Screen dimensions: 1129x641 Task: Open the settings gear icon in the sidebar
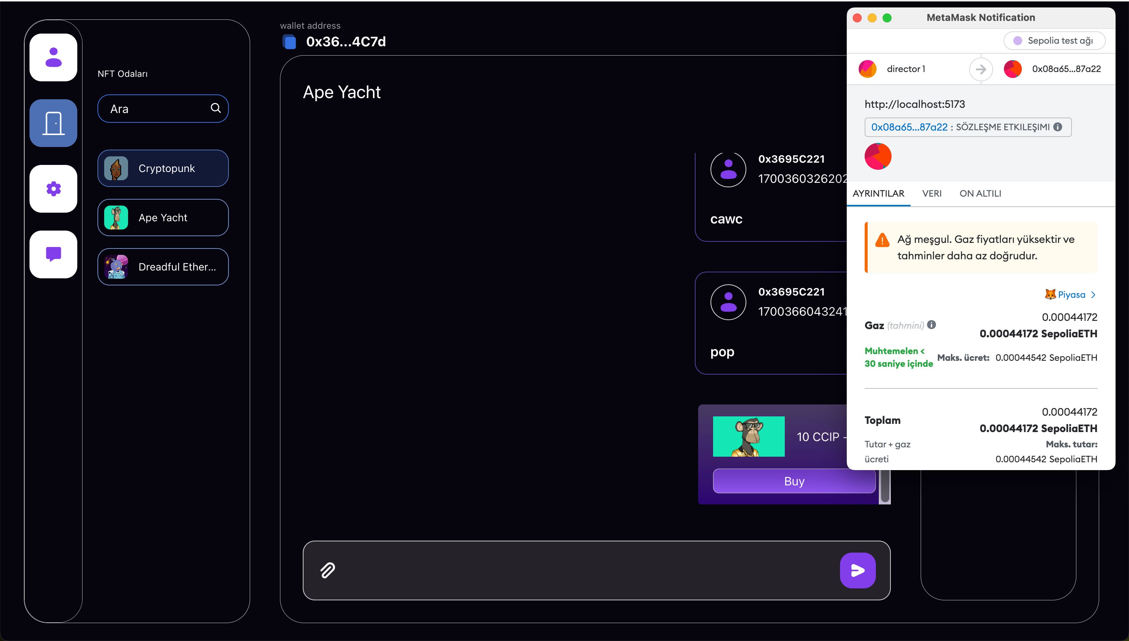tap(53, 189)
